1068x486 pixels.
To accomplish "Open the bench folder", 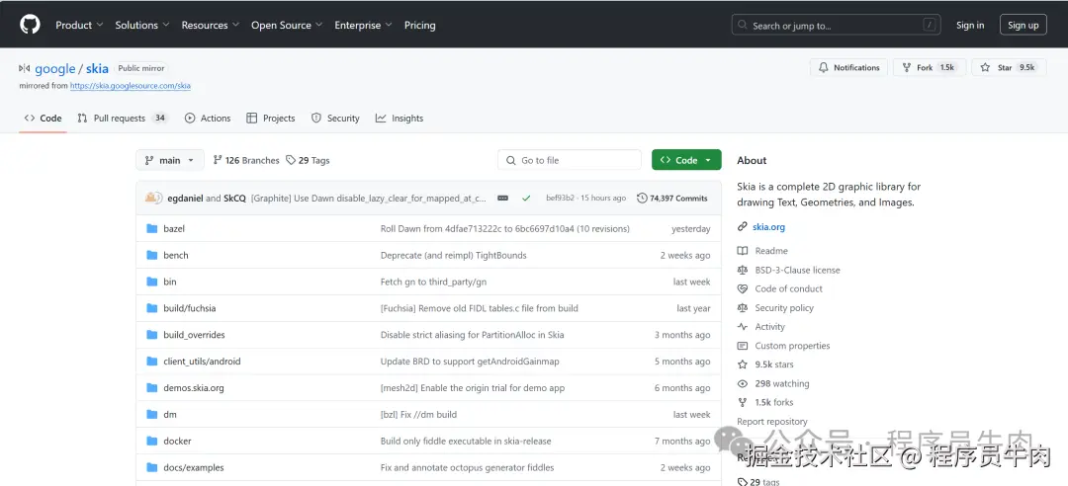I will [176, 255].
